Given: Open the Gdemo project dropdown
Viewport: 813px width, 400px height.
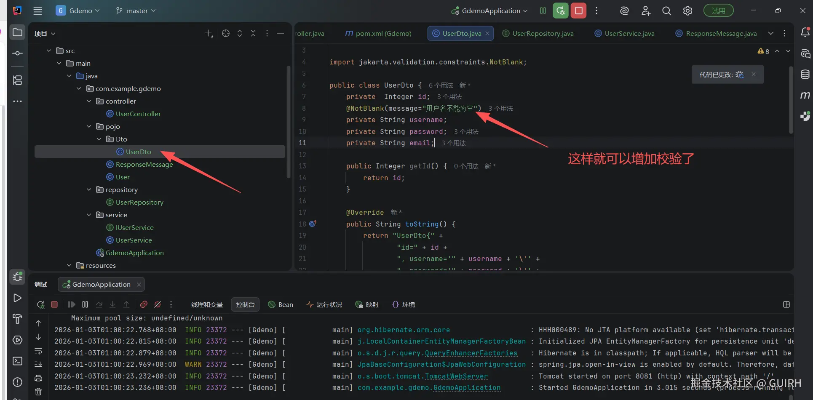Looking at the screenshot, I should coord(78,11).
